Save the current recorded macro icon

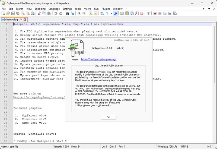click(x=175, y=13)
